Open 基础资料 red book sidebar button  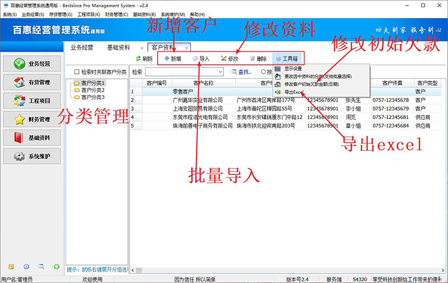[32, 138]
